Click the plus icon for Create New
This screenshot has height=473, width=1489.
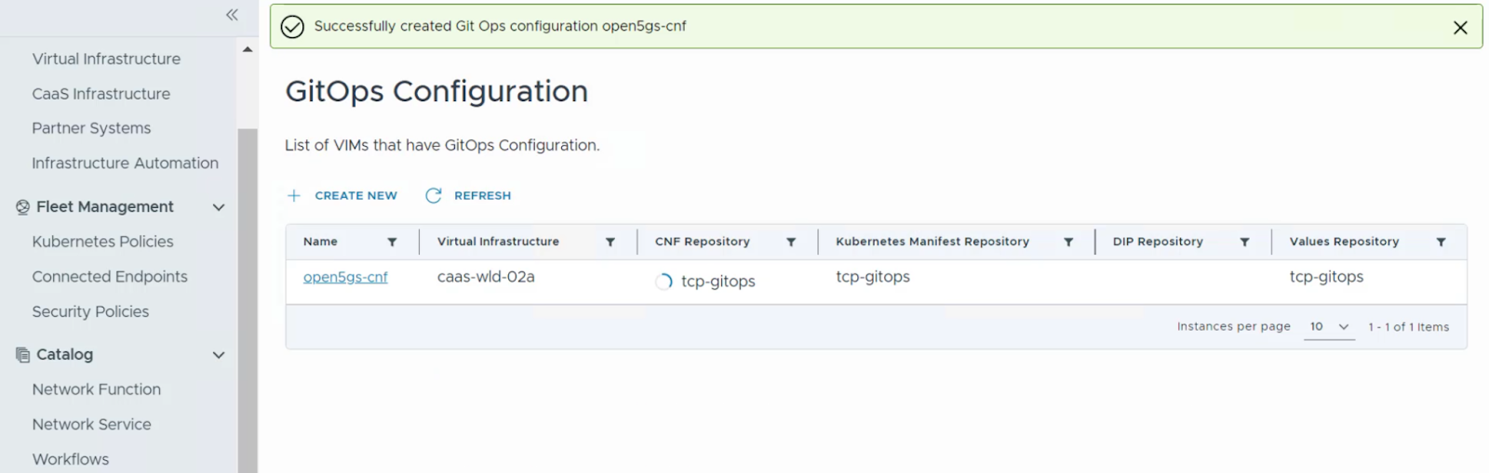tap(294, 195)
